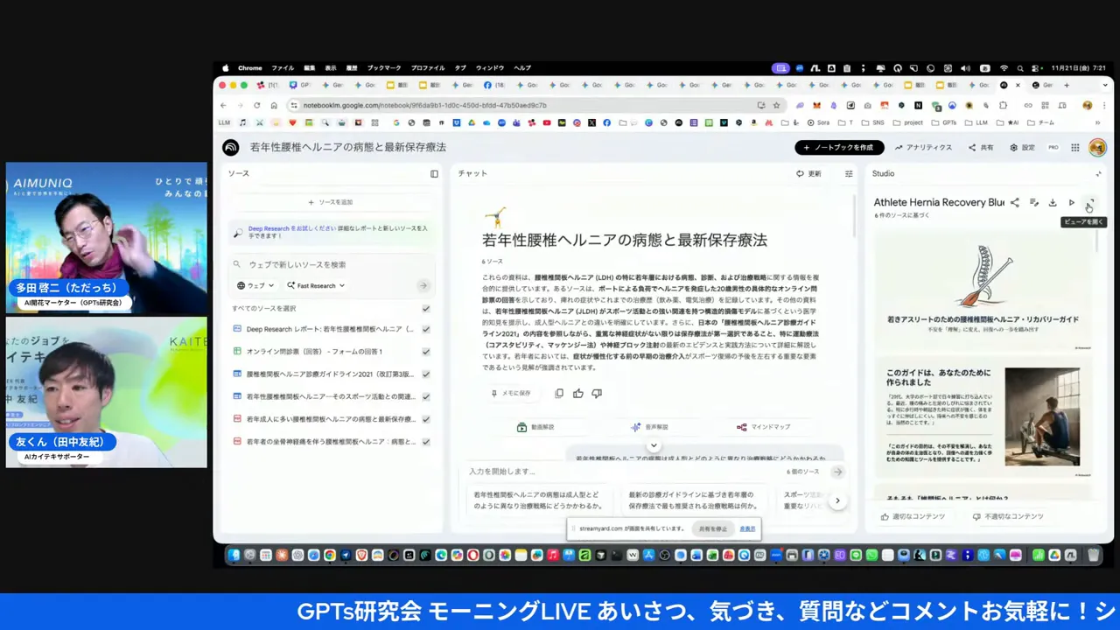Share the Athlete Hernia Recovery document

[x=1014, y=202]
